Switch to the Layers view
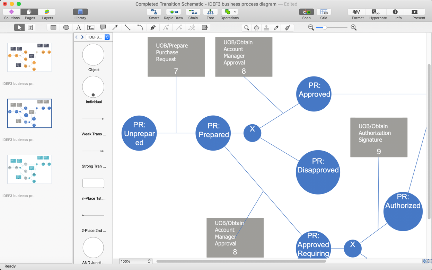This screenshot has width=432, height=270. [47, 14]
